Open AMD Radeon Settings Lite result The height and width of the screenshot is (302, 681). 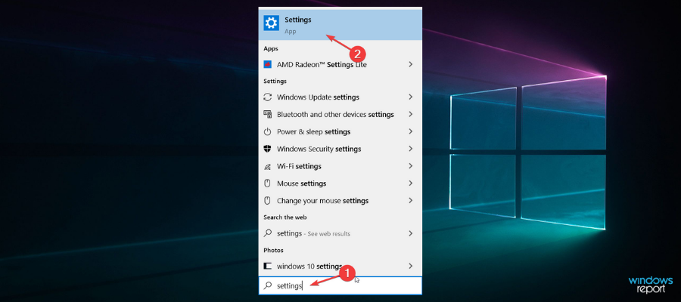click(x=340, y=65)
